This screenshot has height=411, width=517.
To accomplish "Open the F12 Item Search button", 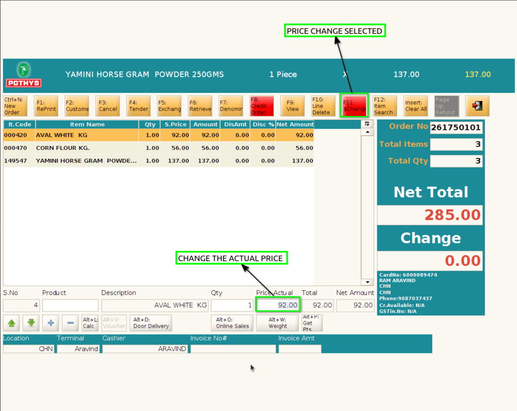I will pyautogui.click(x=385, y=106).
